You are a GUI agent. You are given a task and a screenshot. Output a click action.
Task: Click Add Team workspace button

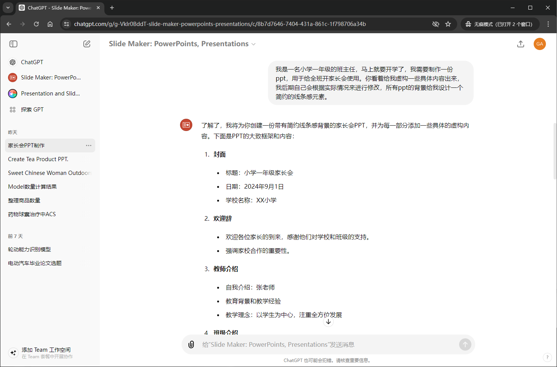pyautogui.click(x=46, y=353)
